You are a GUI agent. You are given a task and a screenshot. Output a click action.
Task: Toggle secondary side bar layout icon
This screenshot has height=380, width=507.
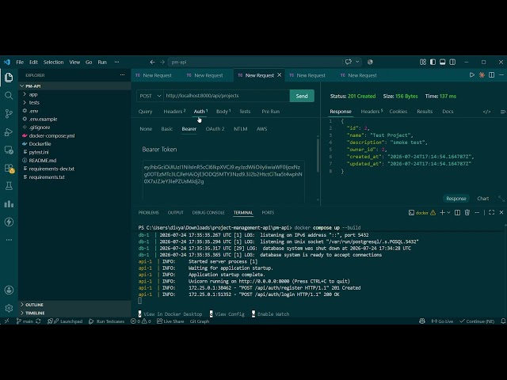[452, 62]
